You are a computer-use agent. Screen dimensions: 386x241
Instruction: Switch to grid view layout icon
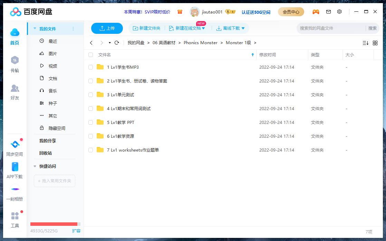tap(375, 43)
